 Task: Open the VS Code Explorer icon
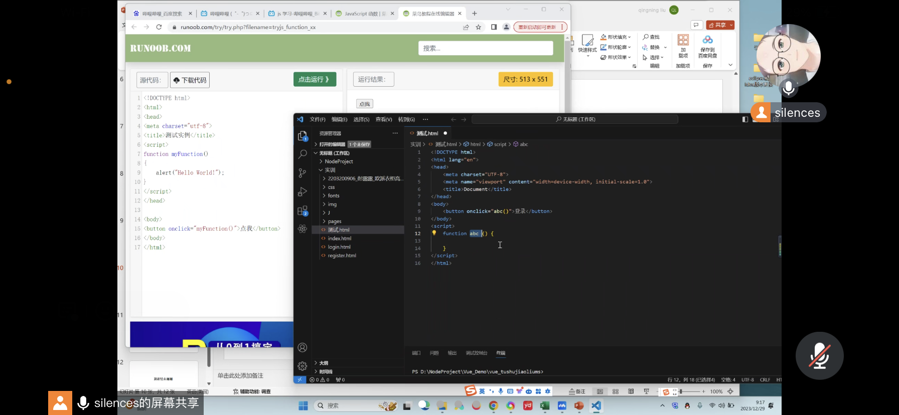[303, 136]
